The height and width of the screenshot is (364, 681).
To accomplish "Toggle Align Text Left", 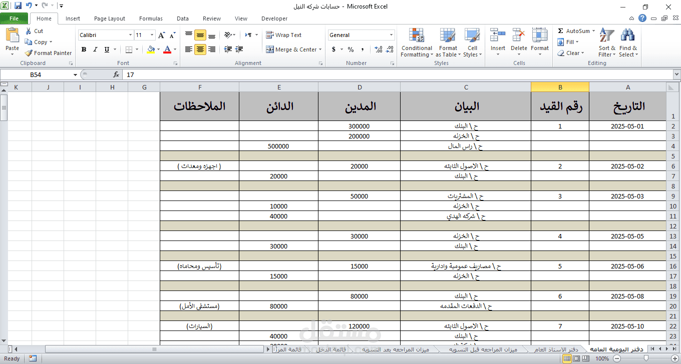I will [189, 49].
